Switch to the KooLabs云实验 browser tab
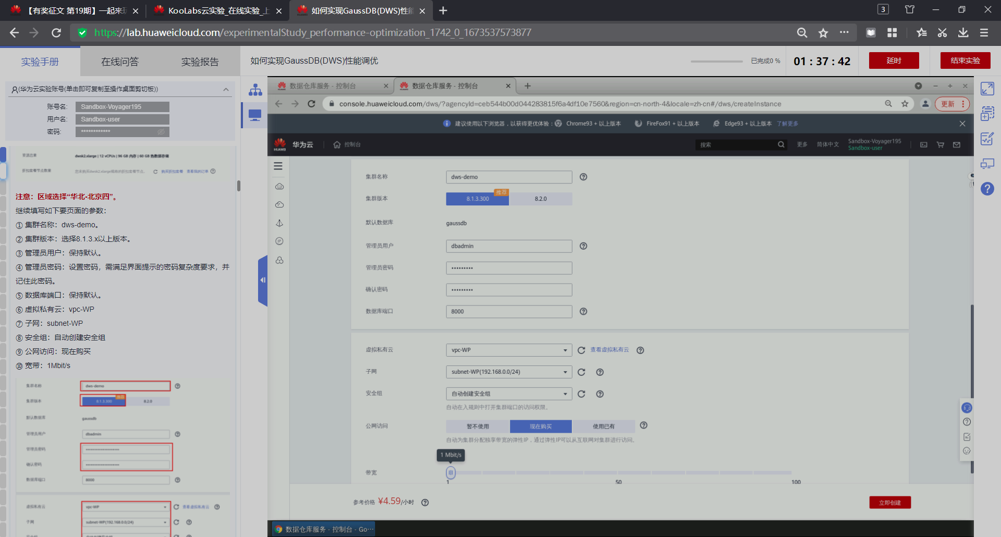The height and width of the screenshot is (537, 1001). click(217, 10)
